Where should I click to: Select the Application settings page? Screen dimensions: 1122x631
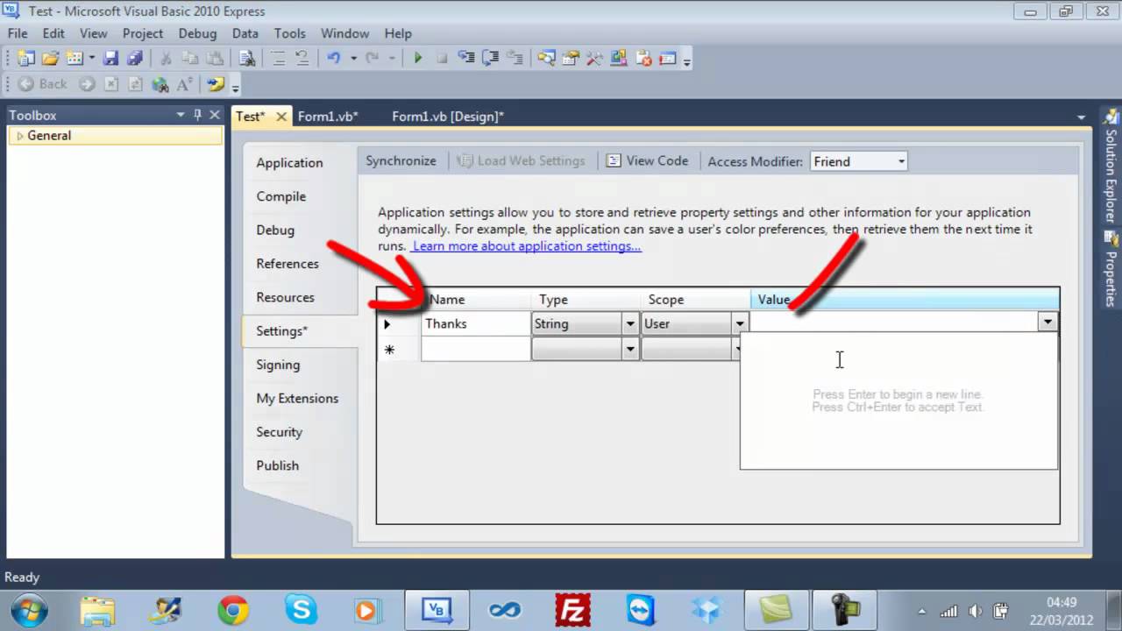289,163
